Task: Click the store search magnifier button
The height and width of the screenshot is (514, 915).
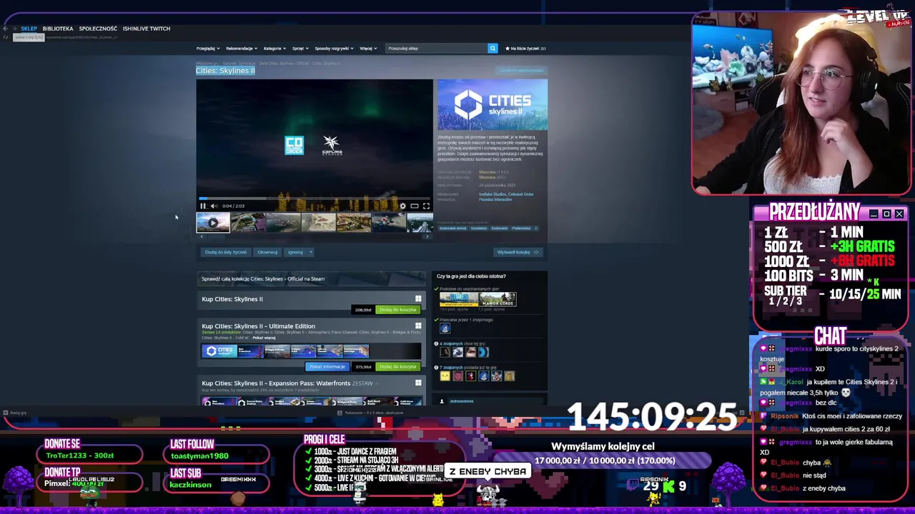Action: tap(493, 49)
